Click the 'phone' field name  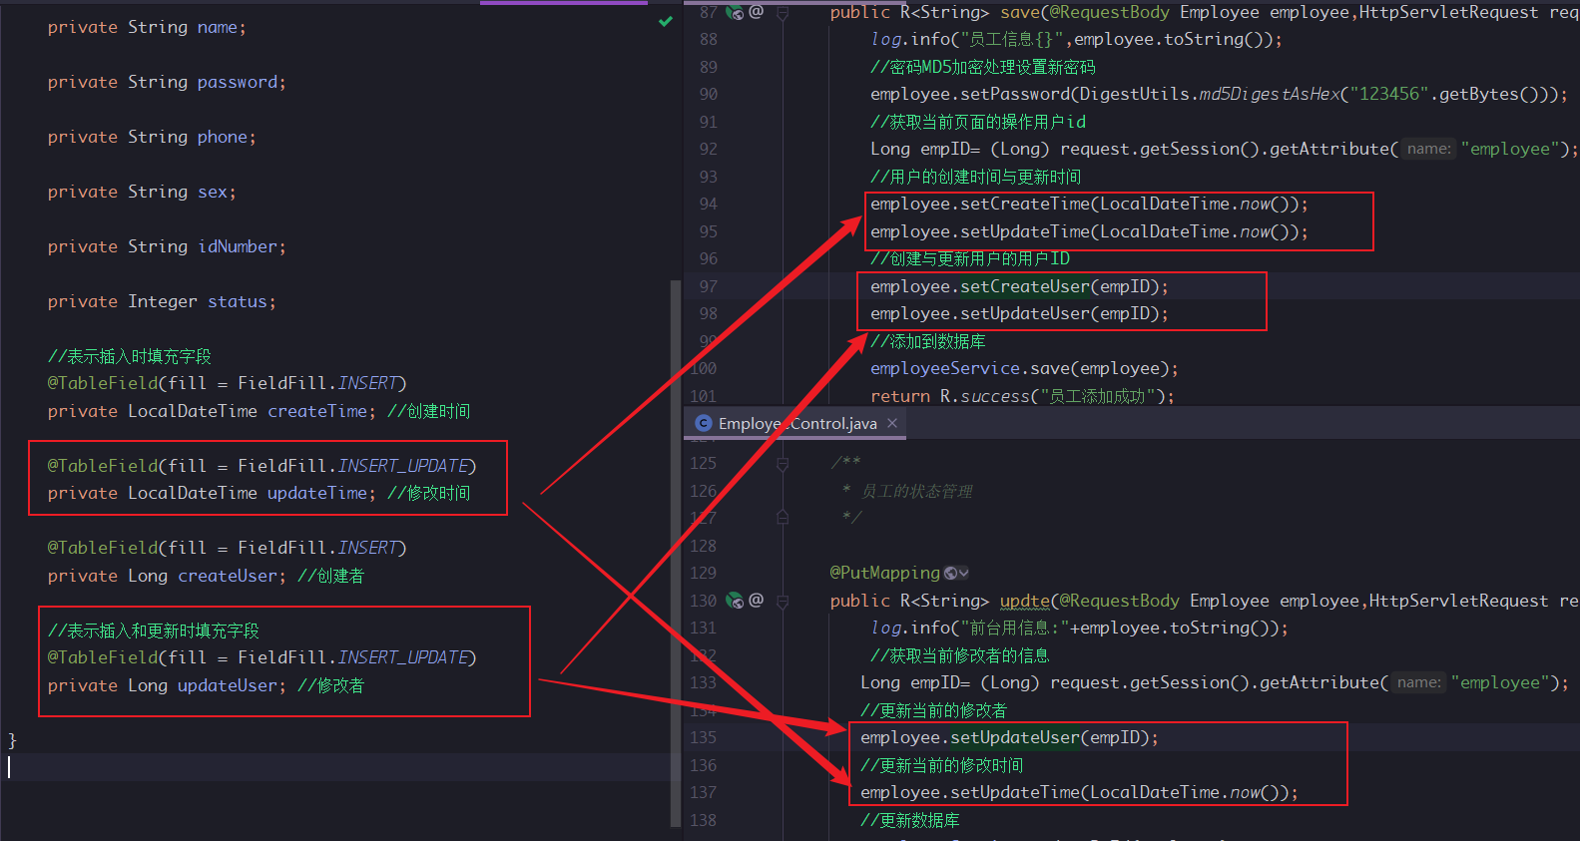point(223,137)
